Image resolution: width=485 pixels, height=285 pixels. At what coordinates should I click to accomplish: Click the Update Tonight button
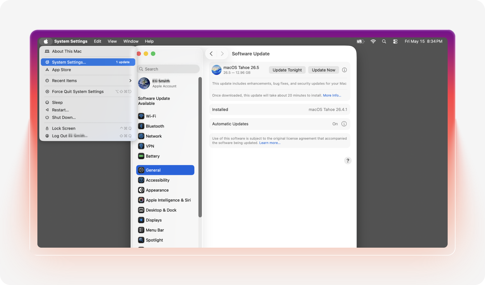[x=287, y=70]
